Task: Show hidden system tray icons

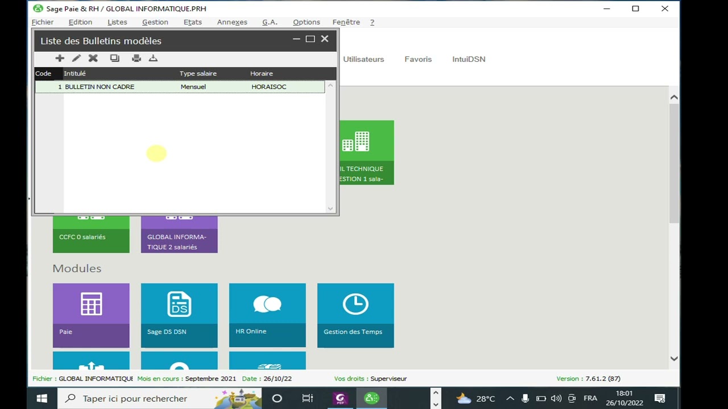Action: coord(510,398)
